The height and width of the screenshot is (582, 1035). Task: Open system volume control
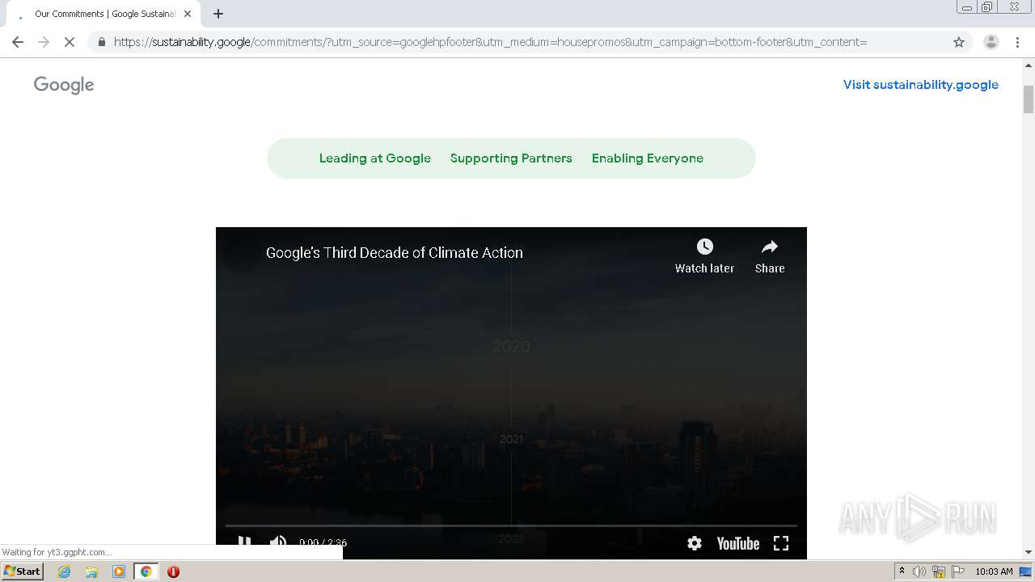[919, 571]
